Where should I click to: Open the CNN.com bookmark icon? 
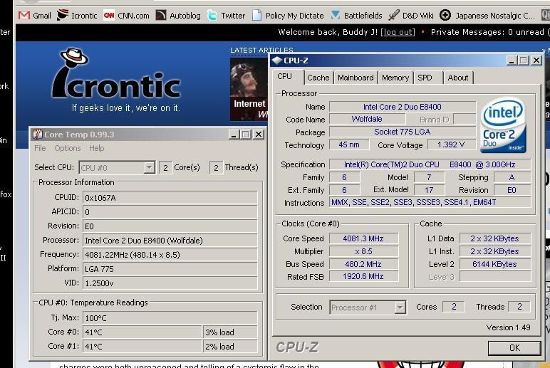(x=109, y=16)
